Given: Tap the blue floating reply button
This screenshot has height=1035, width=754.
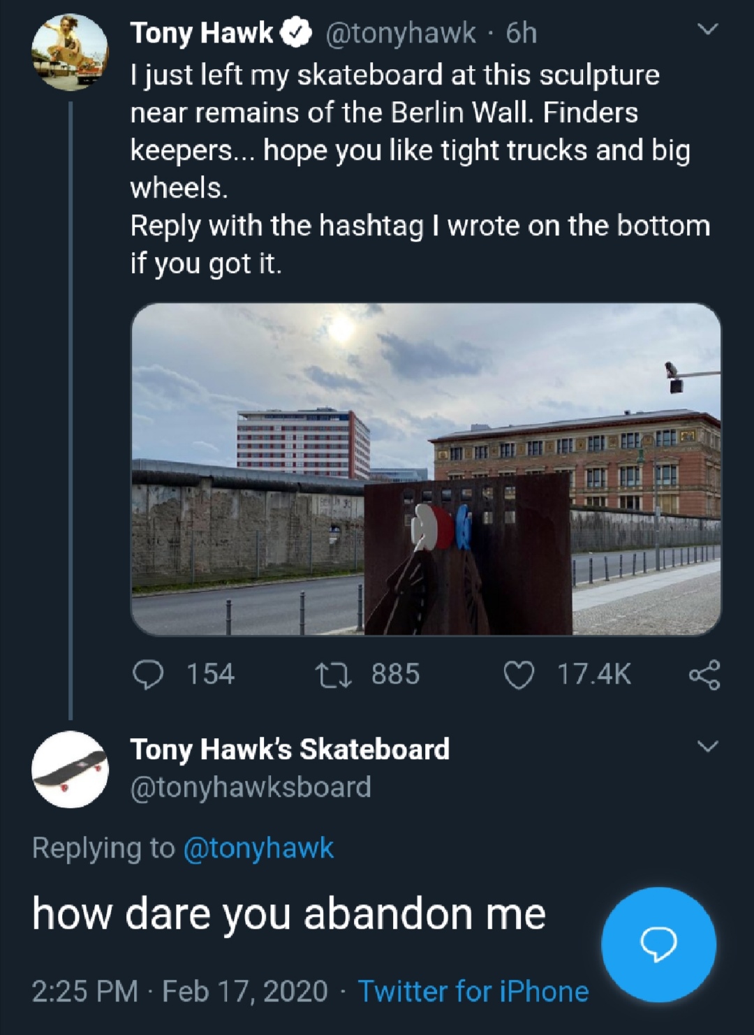Looking at the screenshot, I should (x=658, y=944).
